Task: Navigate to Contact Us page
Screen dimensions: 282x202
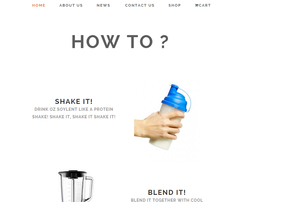Action: coord(140,5)
